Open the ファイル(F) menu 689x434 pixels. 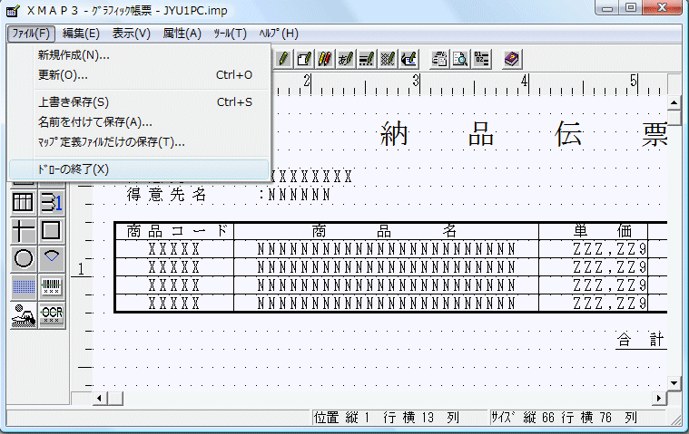coord(31,34)
